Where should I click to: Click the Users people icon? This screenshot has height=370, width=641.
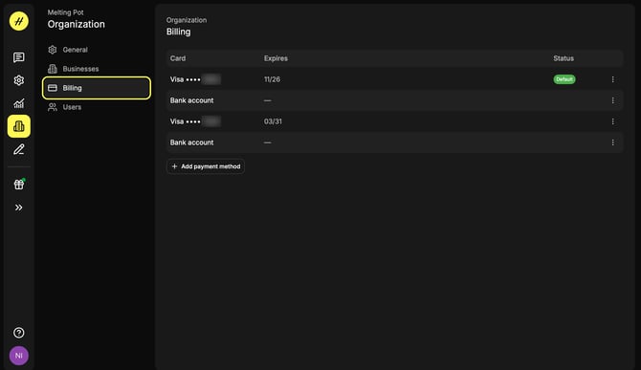point(53,107)
